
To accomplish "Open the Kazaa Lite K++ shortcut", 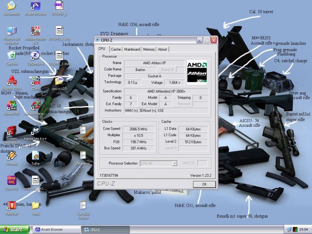I will (x=35, y=131).
